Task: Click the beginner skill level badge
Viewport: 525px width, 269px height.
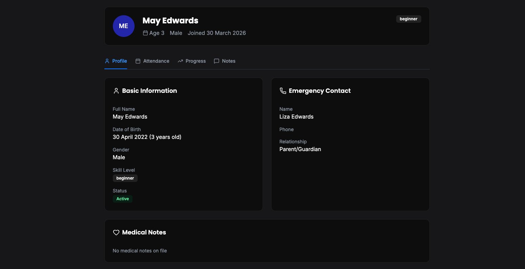Action: (125, 178)
